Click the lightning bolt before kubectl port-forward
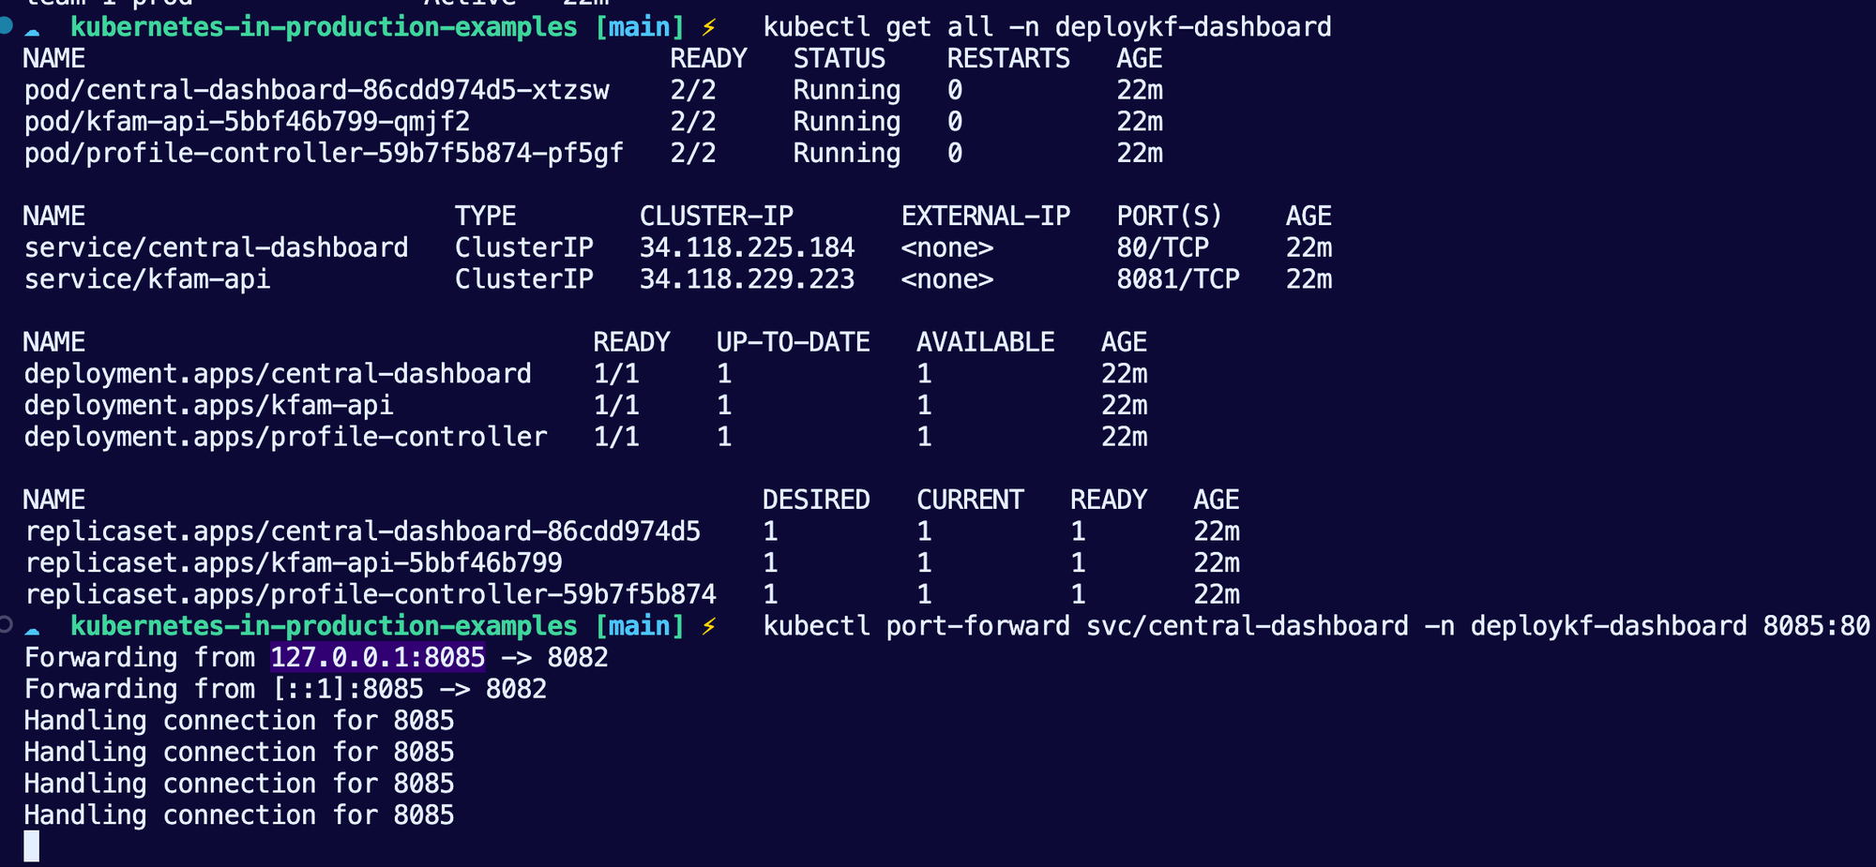The width and height of the screenshot is (1876, 867). click(709, 626)
